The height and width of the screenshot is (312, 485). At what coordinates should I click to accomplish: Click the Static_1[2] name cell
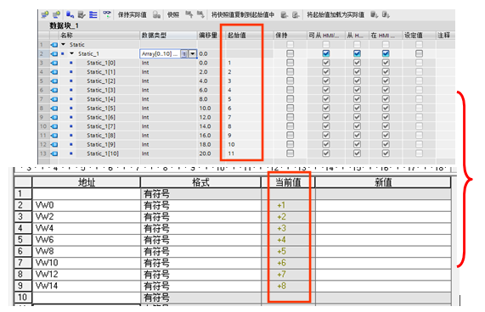click(101, 81)
